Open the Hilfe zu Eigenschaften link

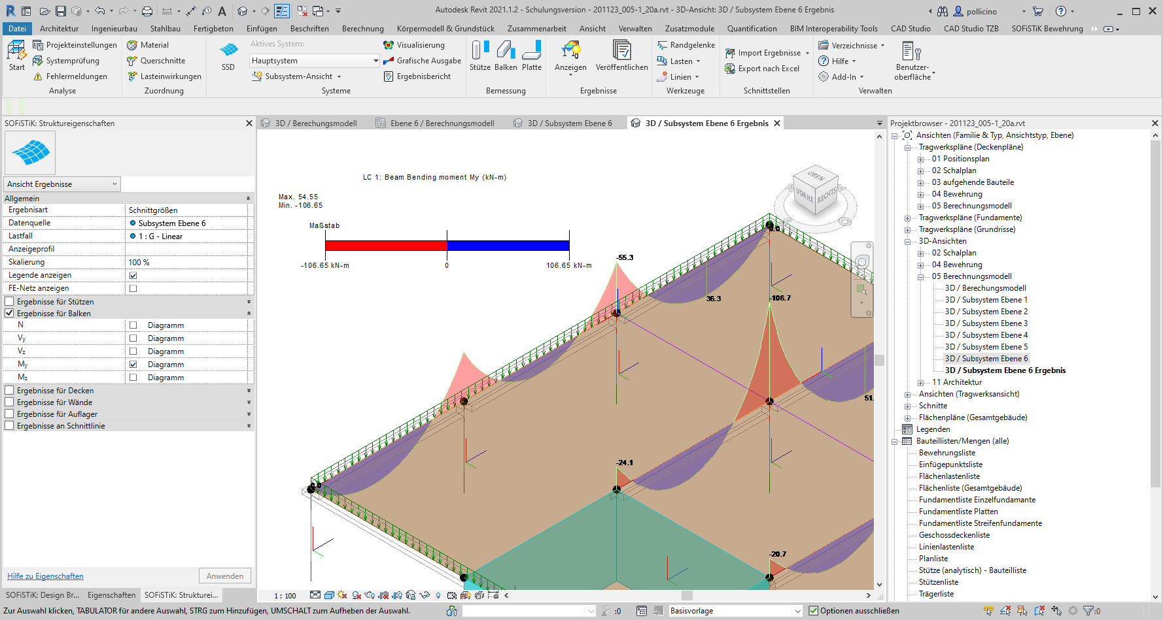click(x=45, y=576)
